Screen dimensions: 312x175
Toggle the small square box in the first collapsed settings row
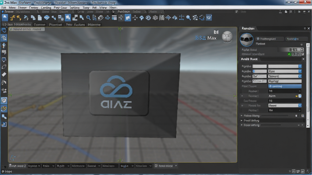click(x=296, y=116)
